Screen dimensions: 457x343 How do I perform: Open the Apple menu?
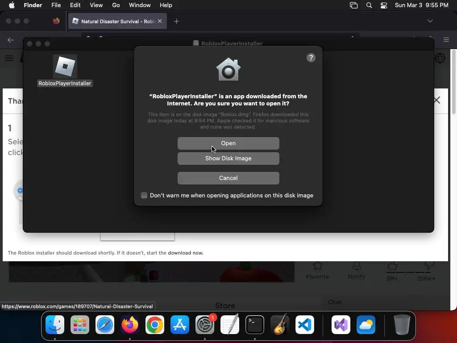pyautogui.click(x=12, y=5)
